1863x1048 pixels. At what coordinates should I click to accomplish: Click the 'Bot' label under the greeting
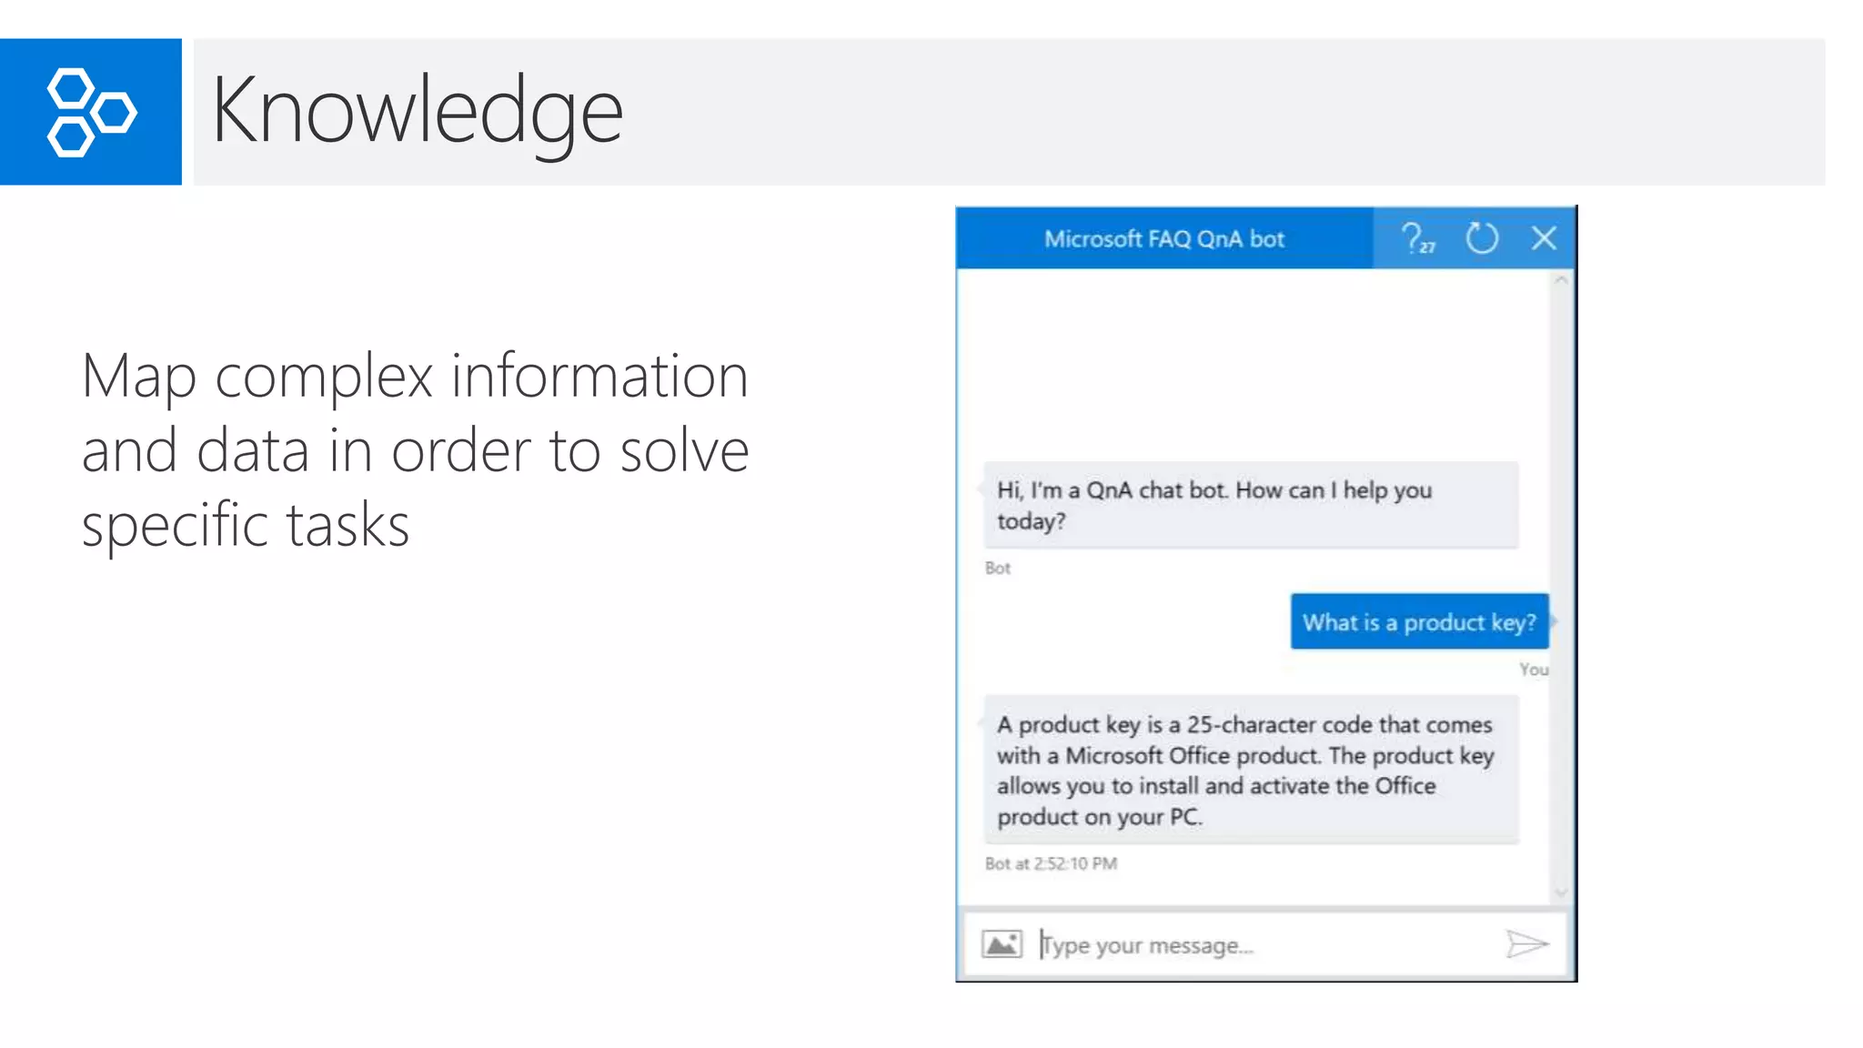point(998,569)
